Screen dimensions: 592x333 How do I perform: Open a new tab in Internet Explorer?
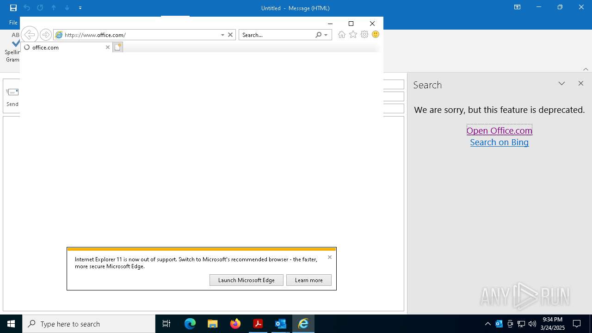tap(117, 47)
